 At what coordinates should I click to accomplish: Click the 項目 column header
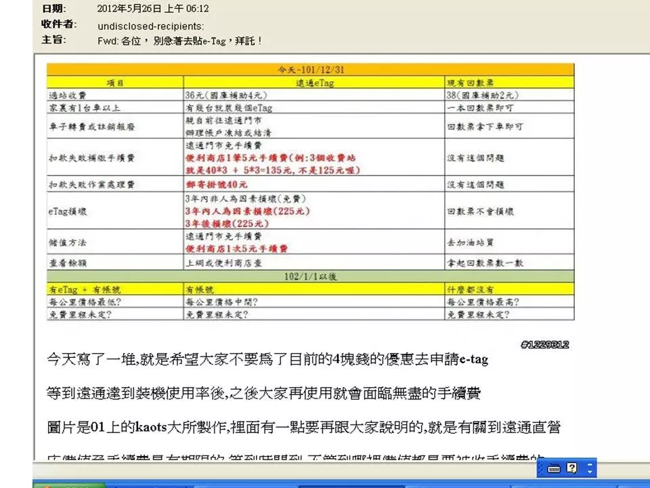(115, 82)
